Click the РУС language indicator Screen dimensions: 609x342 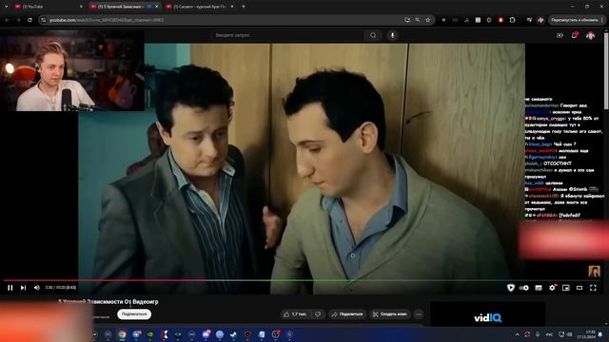pyautogui.click(x=550, y=334)
